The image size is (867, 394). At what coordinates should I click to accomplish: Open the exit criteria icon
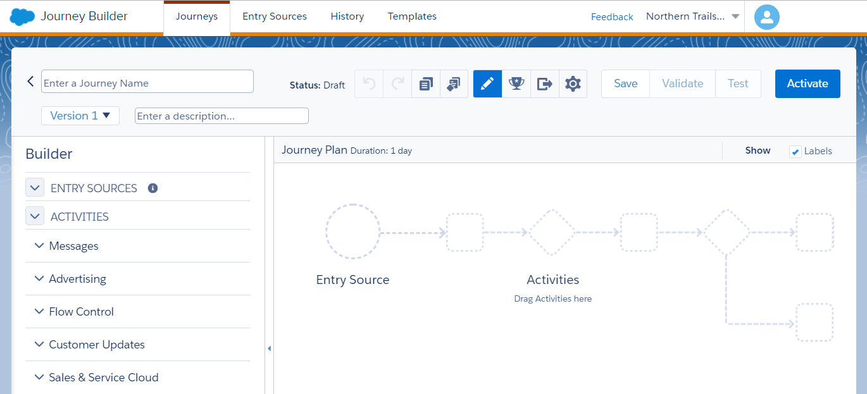coord(544,83)
